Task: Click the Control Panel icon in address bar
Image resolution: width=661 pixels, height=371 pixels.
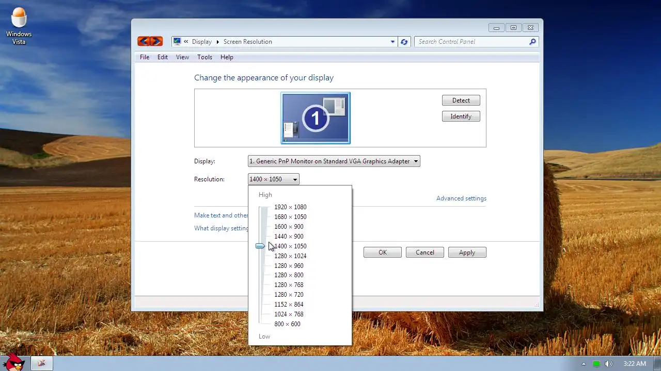Action: [177, 42]
